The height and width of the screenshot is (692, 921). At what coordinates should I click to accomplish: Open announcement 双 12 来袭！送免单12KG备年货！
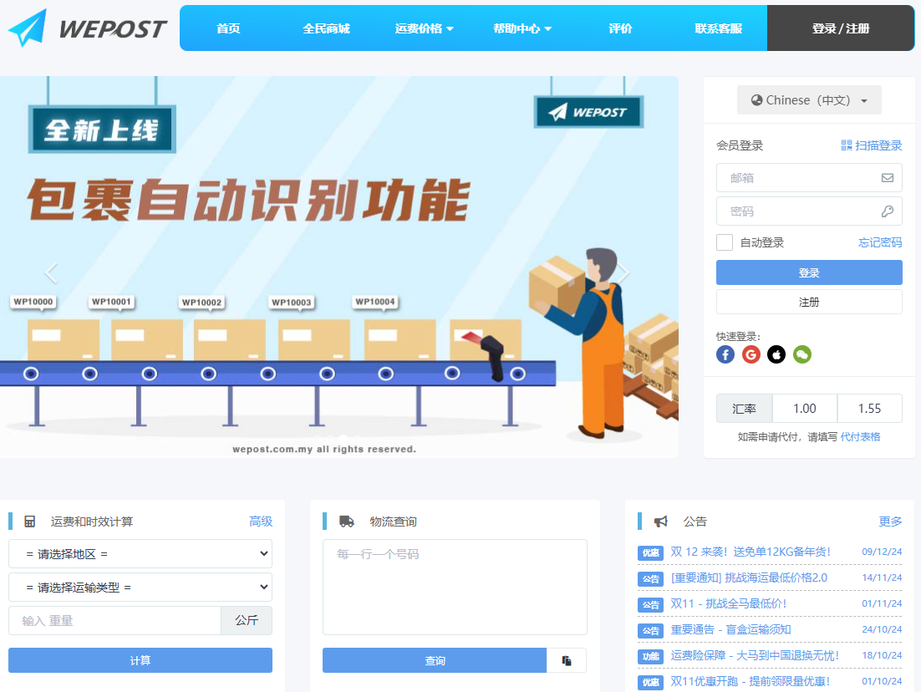coord(750,552)
